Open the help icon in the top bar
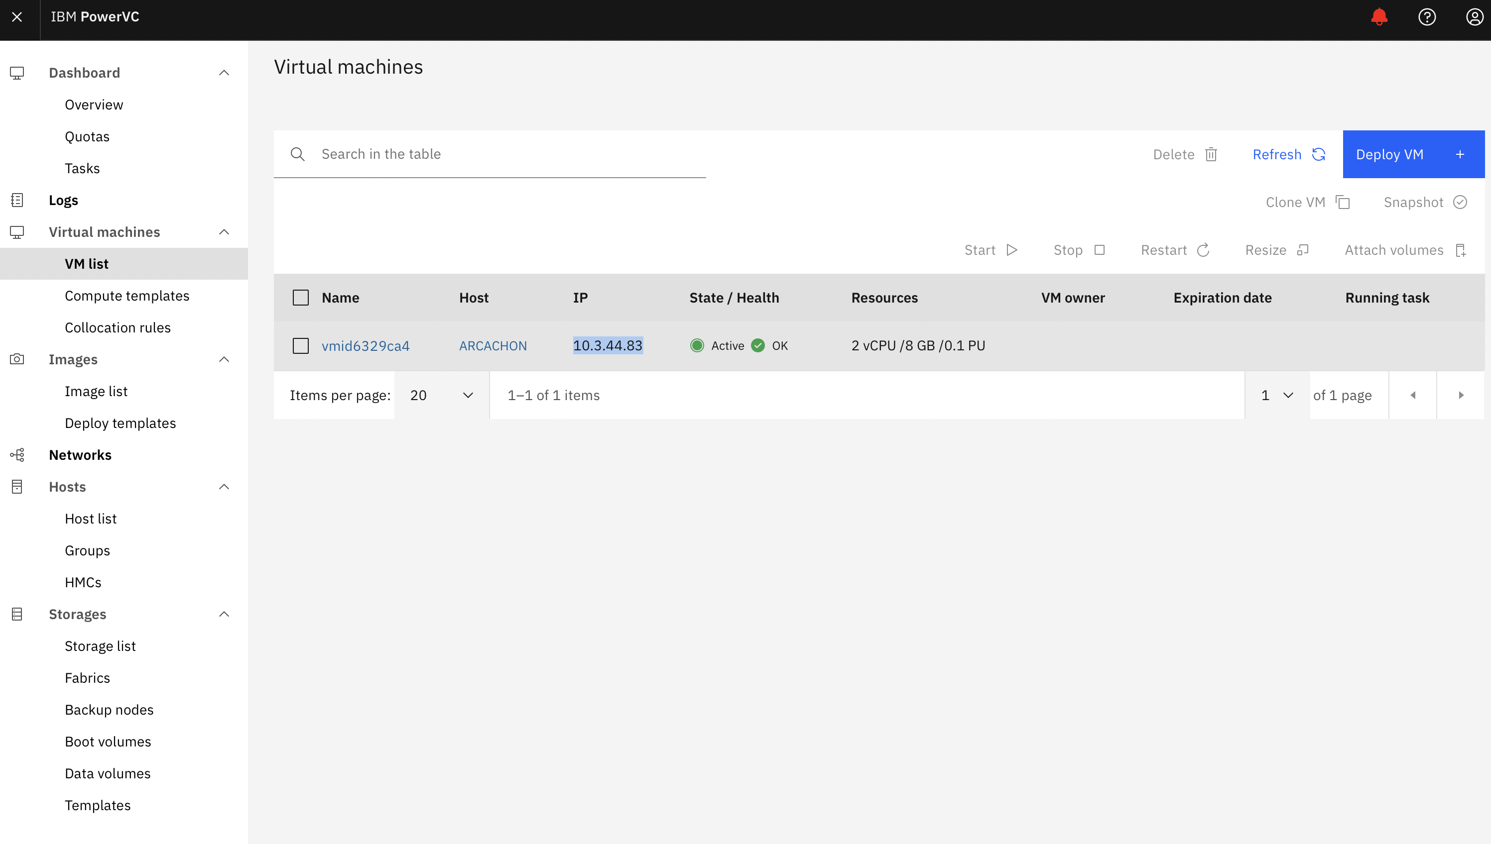Viewport: 1491px width, 844px height. click(x=1427, y=17)
